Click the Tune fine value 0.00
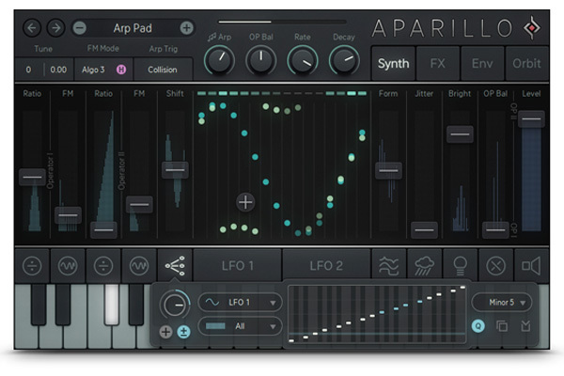 coord(58,70)
